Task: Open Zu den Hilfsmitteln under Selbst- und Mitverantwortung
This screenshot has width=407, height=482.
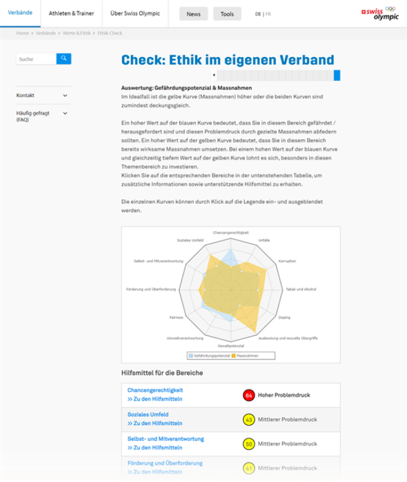Action: 155,448
